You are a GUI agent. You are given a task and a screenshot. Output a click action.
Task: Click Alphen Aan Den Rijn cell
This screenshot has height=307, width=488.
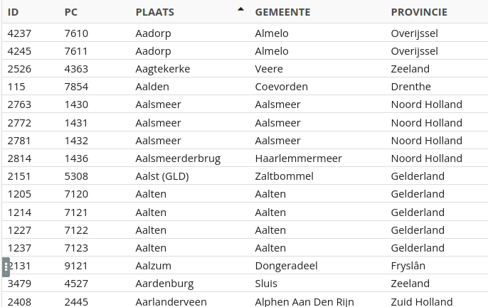[x=304, y=302]
